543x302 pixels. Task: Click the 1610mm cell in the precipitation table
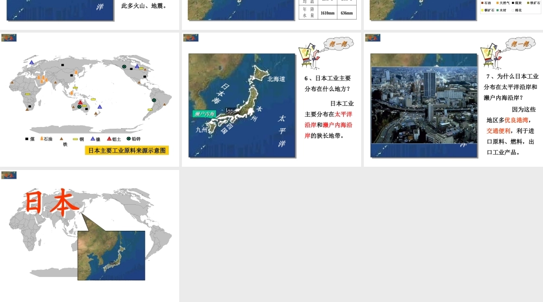tap(327, 13)
